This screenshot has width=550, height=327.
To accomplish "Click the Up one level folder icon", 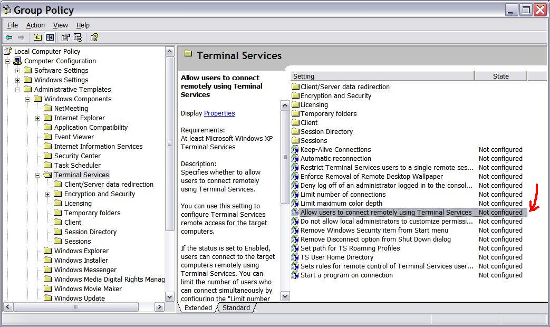I will 38,37.
